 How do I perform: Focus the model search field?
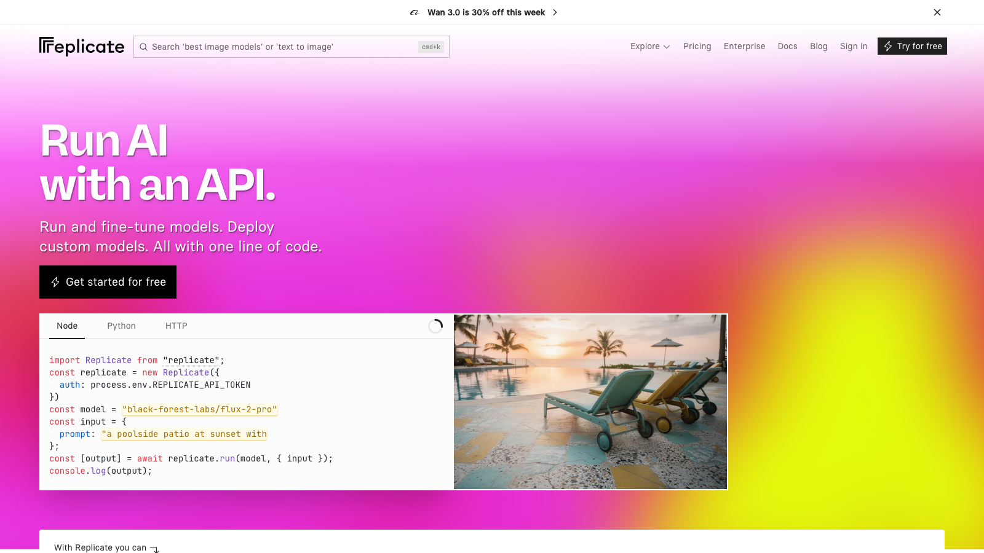point(292,47)
